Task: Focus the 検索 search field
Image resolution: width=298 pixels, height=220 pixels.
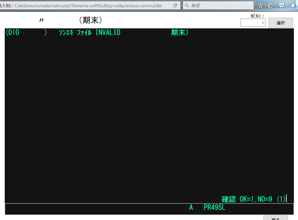Action: (x=220, y=5)
